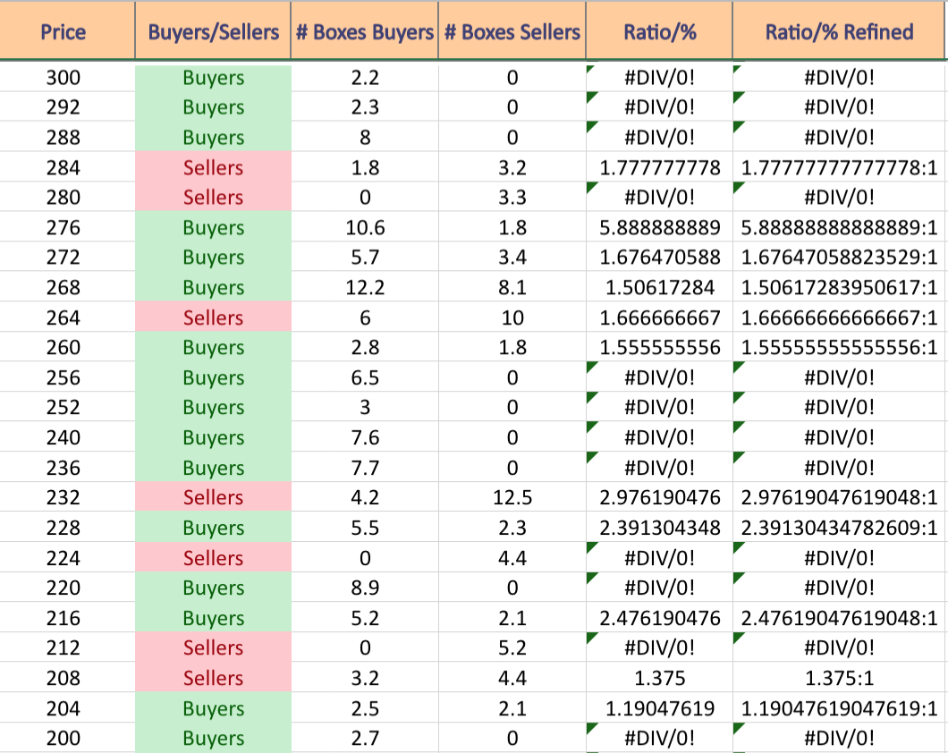Click the buyers boxes value 8.9

click(x=365, y=588)
